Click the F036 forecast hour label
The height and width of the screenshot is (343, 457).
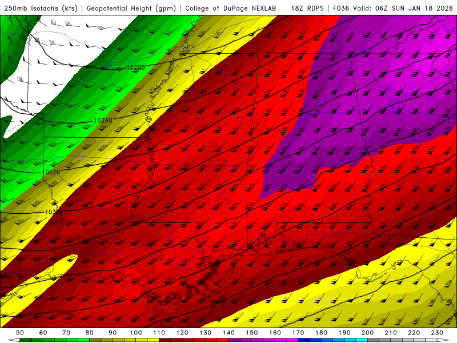[x=340, y=8]
